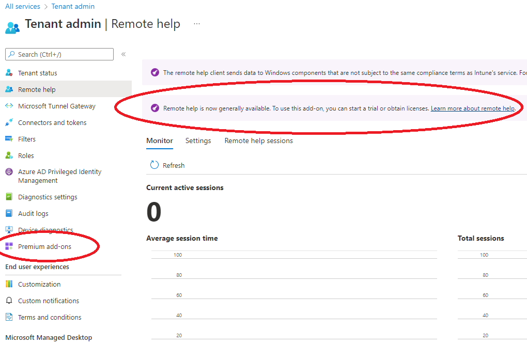
Task: Click rocket icon in the compliance notice banner
Action: pos(155,72)
